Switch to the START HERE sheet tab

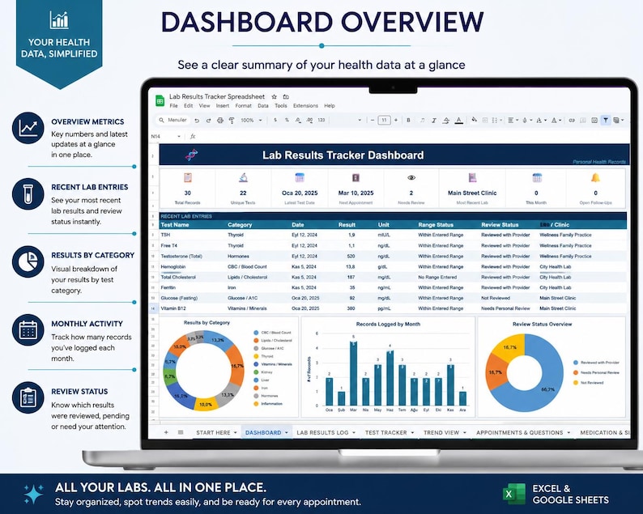(x=216, y=432)
